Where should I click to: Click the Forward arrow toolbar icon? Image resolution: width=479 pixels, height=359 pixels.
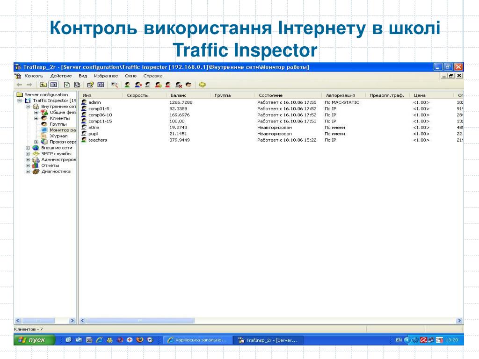coord(29,85)
